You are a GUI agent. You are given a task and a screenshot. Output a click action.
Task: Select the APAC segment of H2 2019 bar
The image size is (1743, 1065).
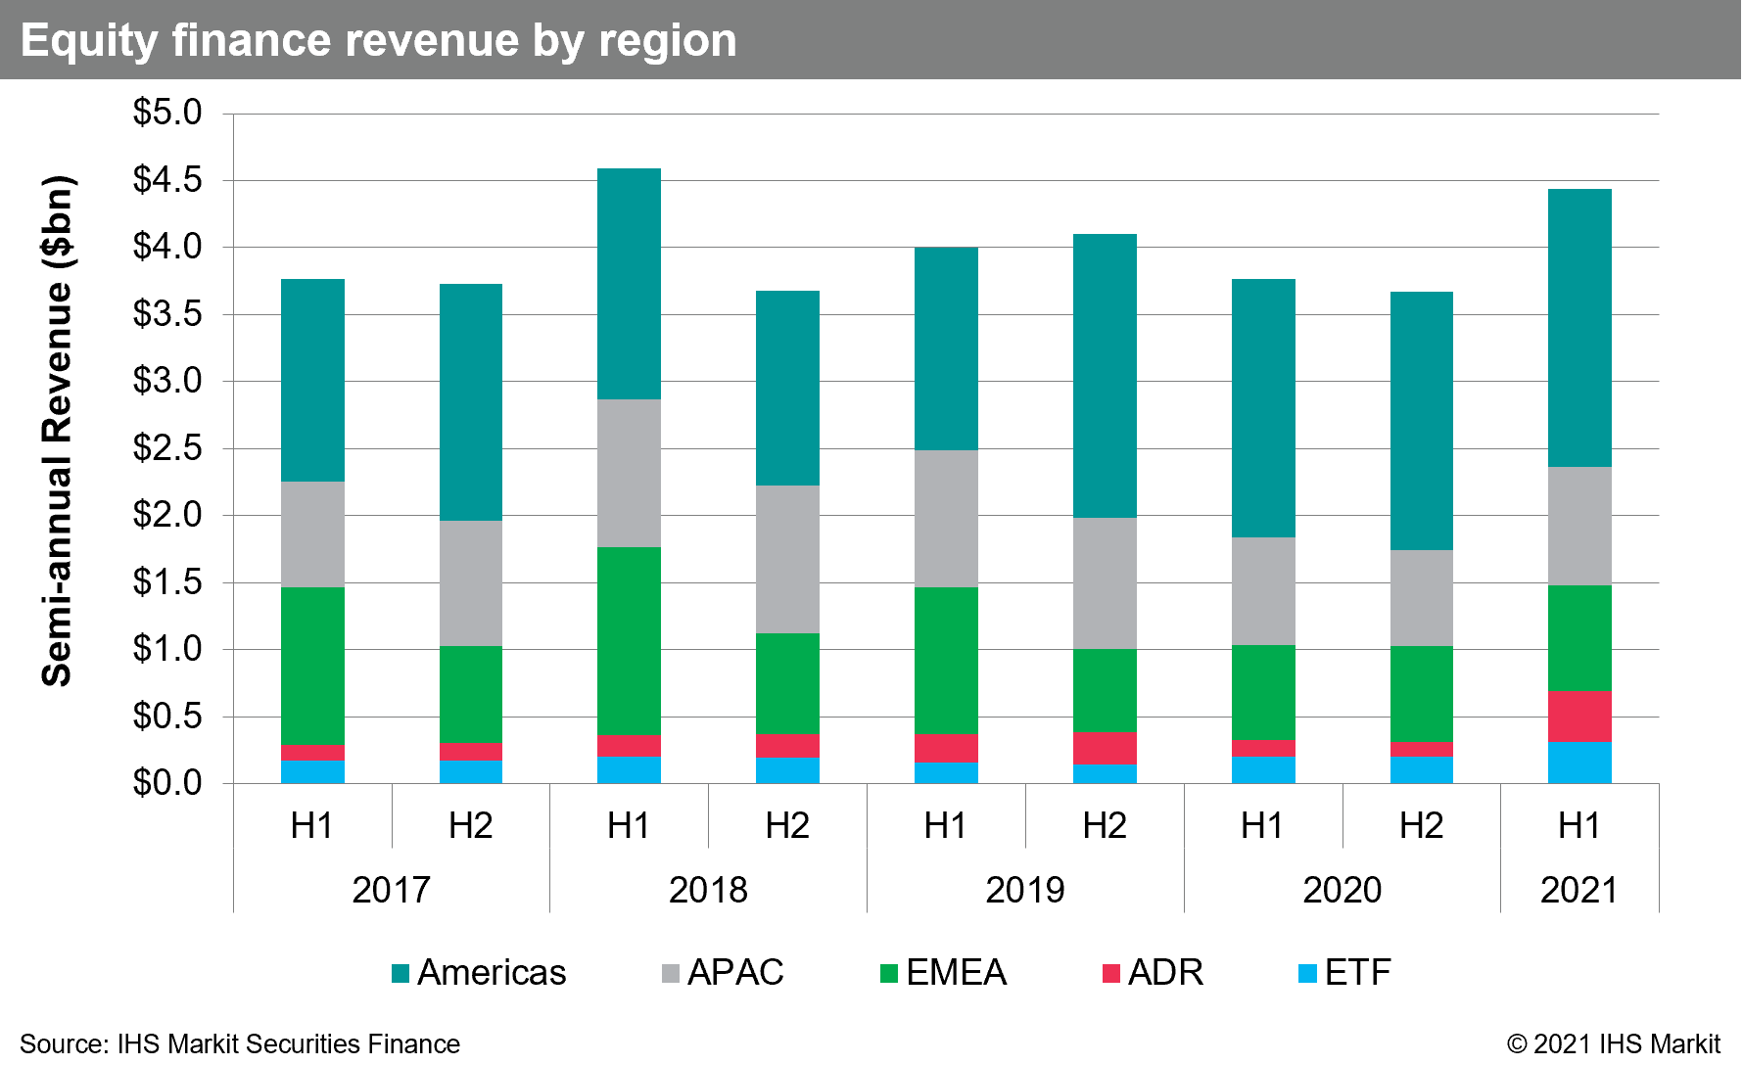(x=1105, y=583)
